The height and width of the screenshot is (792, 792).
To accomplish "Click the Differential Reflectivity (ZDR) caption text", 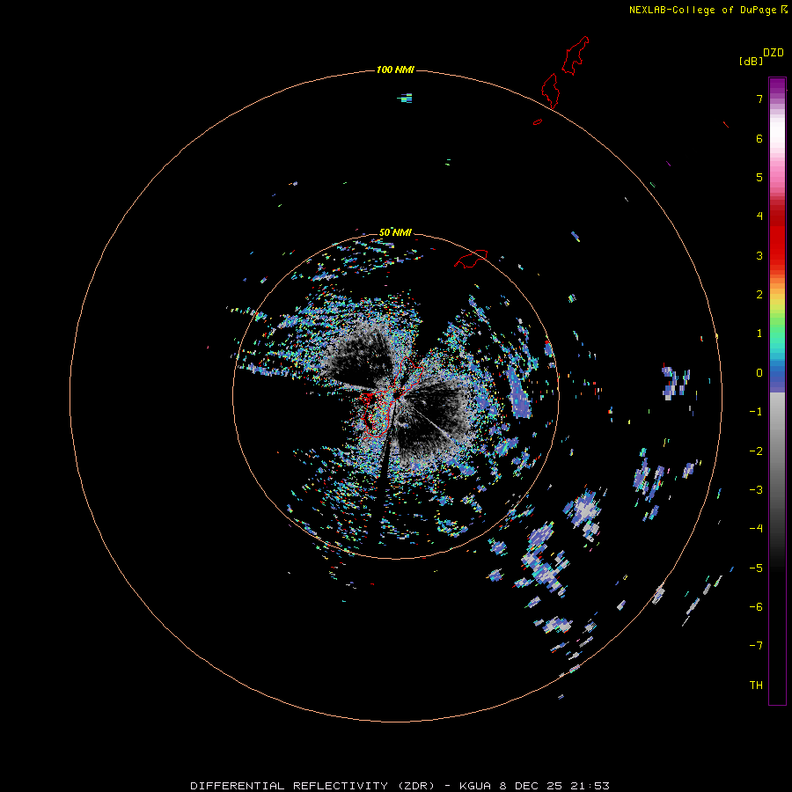I will (x=312, y=786).
